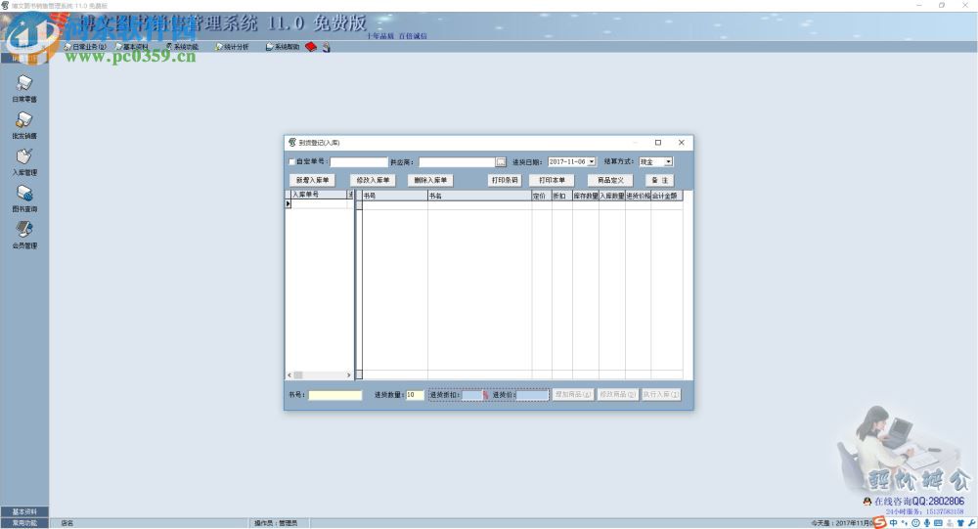
Task: Close the 到货登记 dialog
Action: [x=681, y=142]
